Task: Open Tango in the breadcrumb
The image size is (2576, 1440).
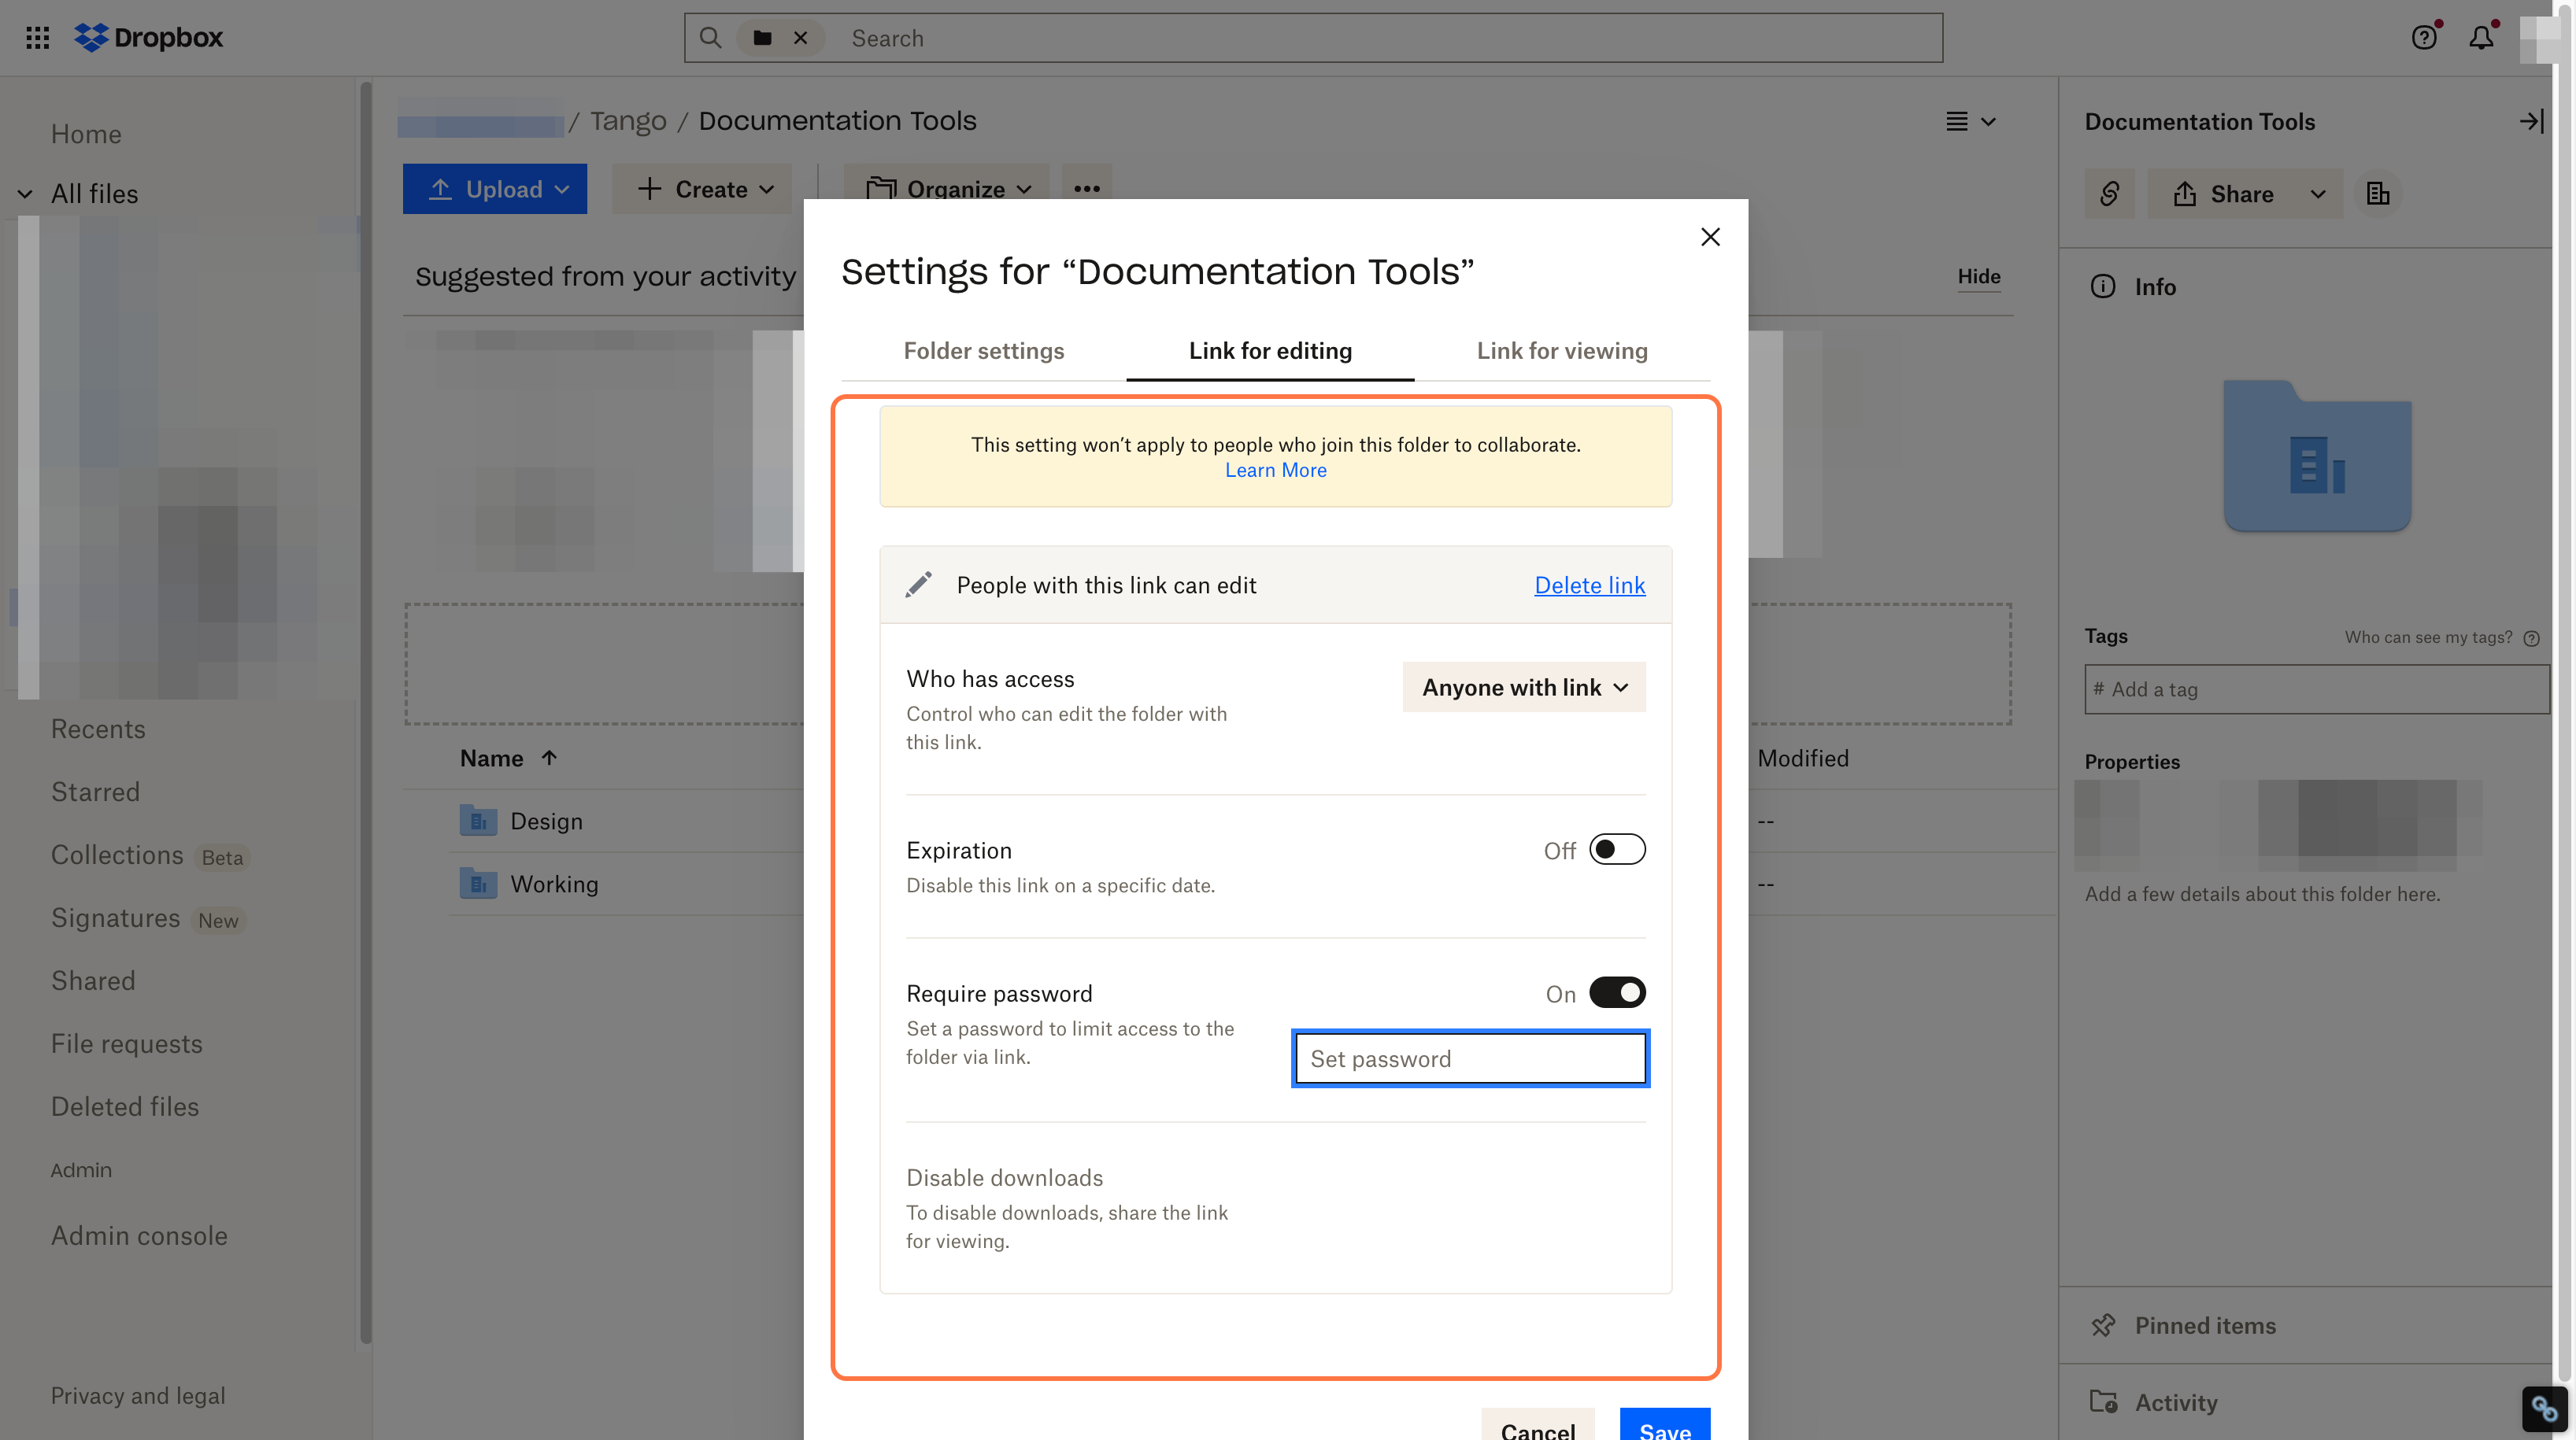Action: pos(627,121)
